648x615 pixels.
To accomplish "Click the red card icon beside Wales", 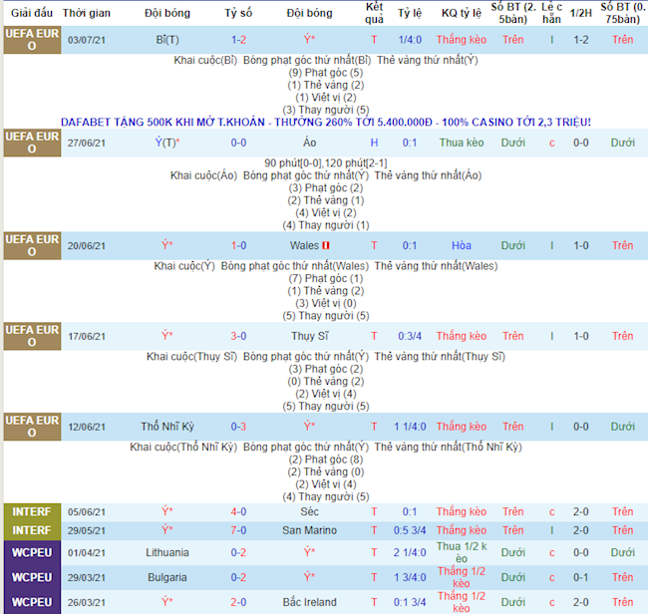I will (x=326, y=245).
